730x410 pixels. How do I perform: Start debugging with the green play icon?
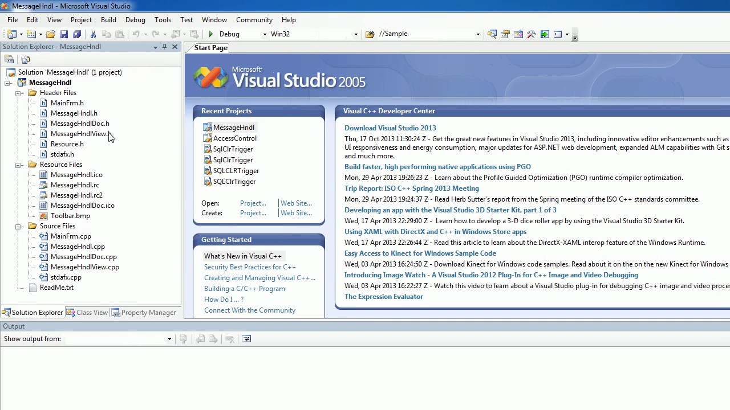[211, 34]
